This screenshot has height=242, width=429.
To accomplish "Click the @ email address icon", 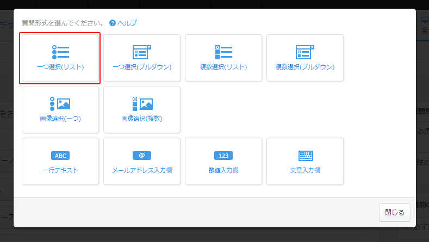I will point(141,156).
